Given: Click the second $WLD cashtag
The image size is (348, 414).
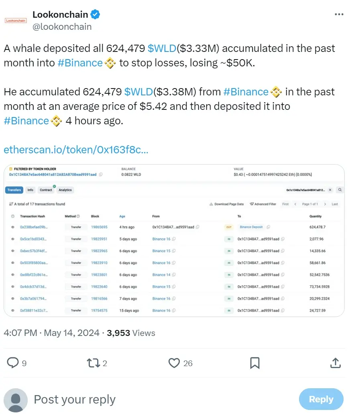Looking at the screenshot, I should [x=138, y=92].
